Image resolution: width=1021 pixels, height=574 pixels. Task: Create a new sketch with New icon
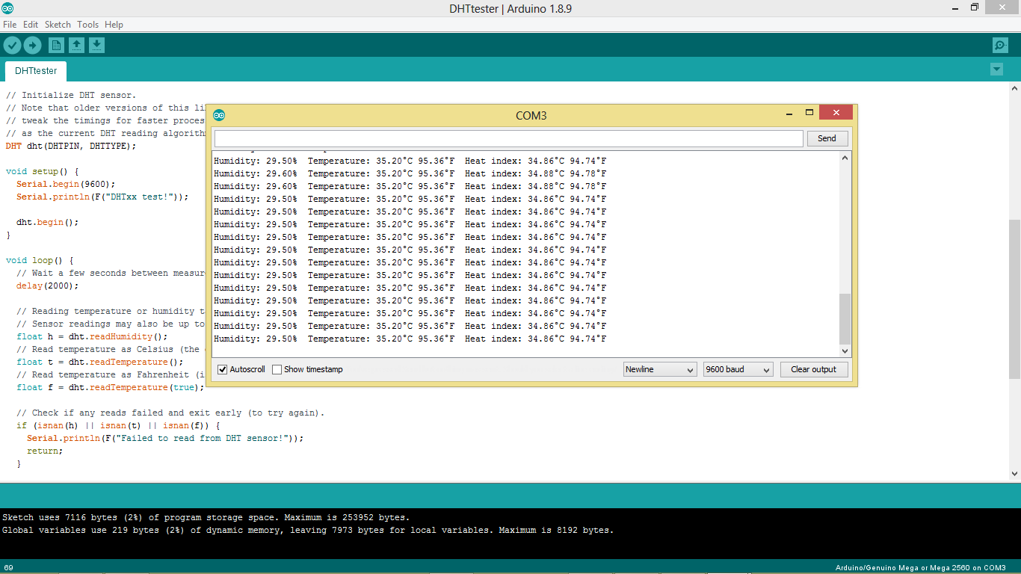pyautogui.click(x=56, y=46)
